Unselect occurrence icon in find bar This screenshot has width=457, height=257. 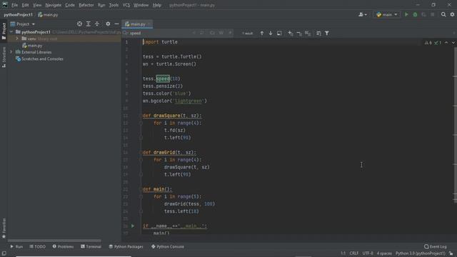tap(299, 34)
